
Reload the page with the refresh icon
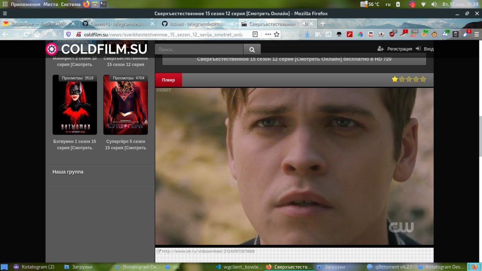[26, 34]
